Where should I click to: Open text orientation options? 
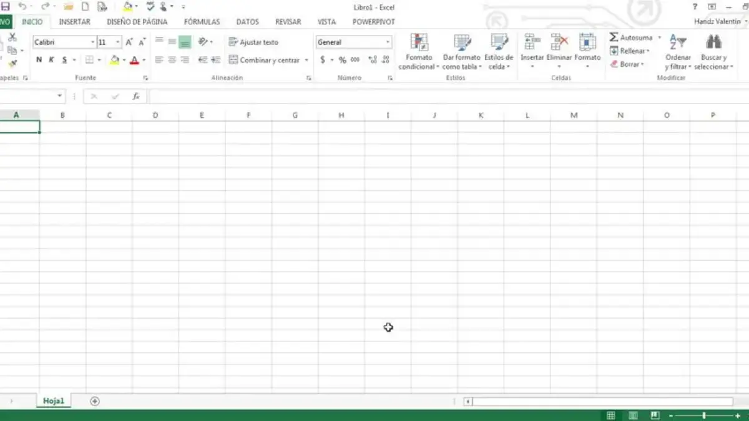(205, 42)
